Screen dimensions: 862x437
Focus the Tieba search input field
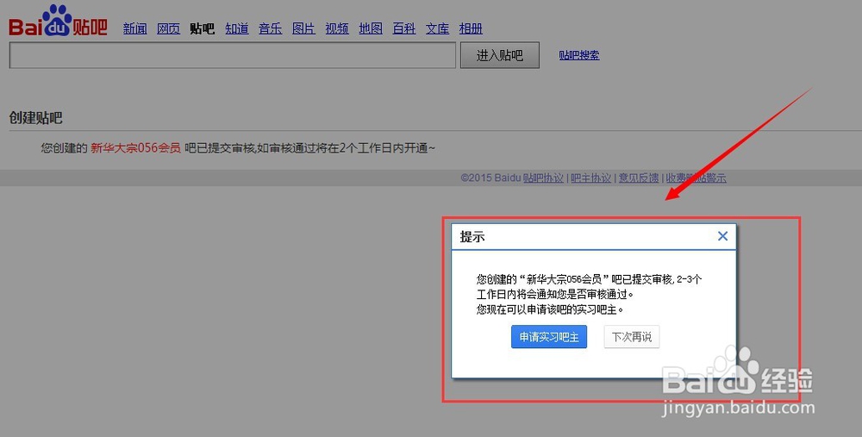click(233, 55)
